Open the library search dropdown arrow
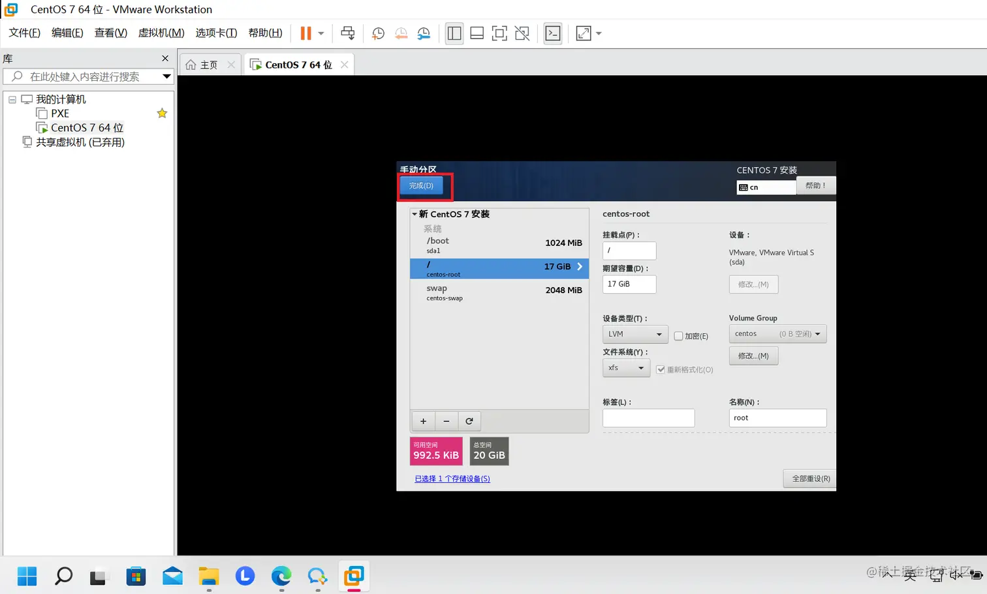This screenshot has width=987, height=594. click(x=166, y=76)
